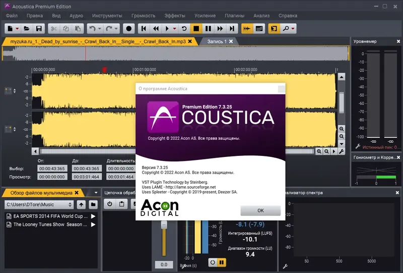Save the file with the floppy icon

coord(39,29)
